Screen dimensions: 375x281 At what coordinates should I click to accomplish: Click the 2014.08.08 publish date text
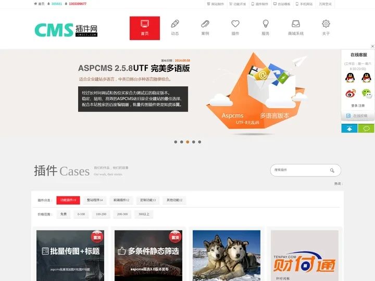click(x=182, y=60)
